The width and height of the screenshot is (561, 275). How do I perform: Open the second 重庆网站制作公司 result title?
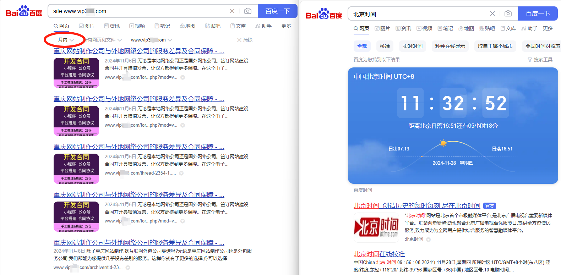(139, 99)
